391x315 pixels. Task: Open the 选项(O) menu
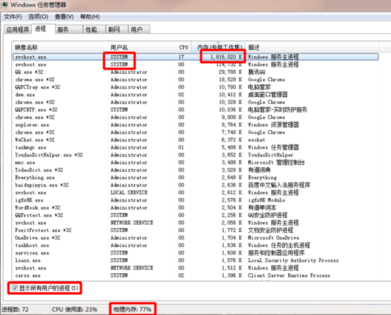[x=39, y=16]
